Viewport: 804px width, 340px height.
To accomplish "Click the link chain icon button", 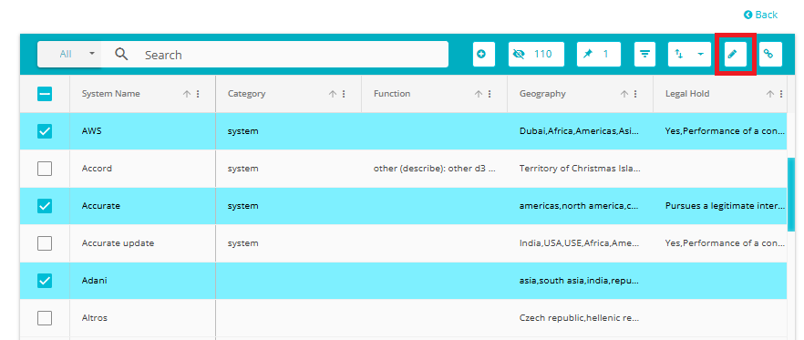I will coord(770,54).
